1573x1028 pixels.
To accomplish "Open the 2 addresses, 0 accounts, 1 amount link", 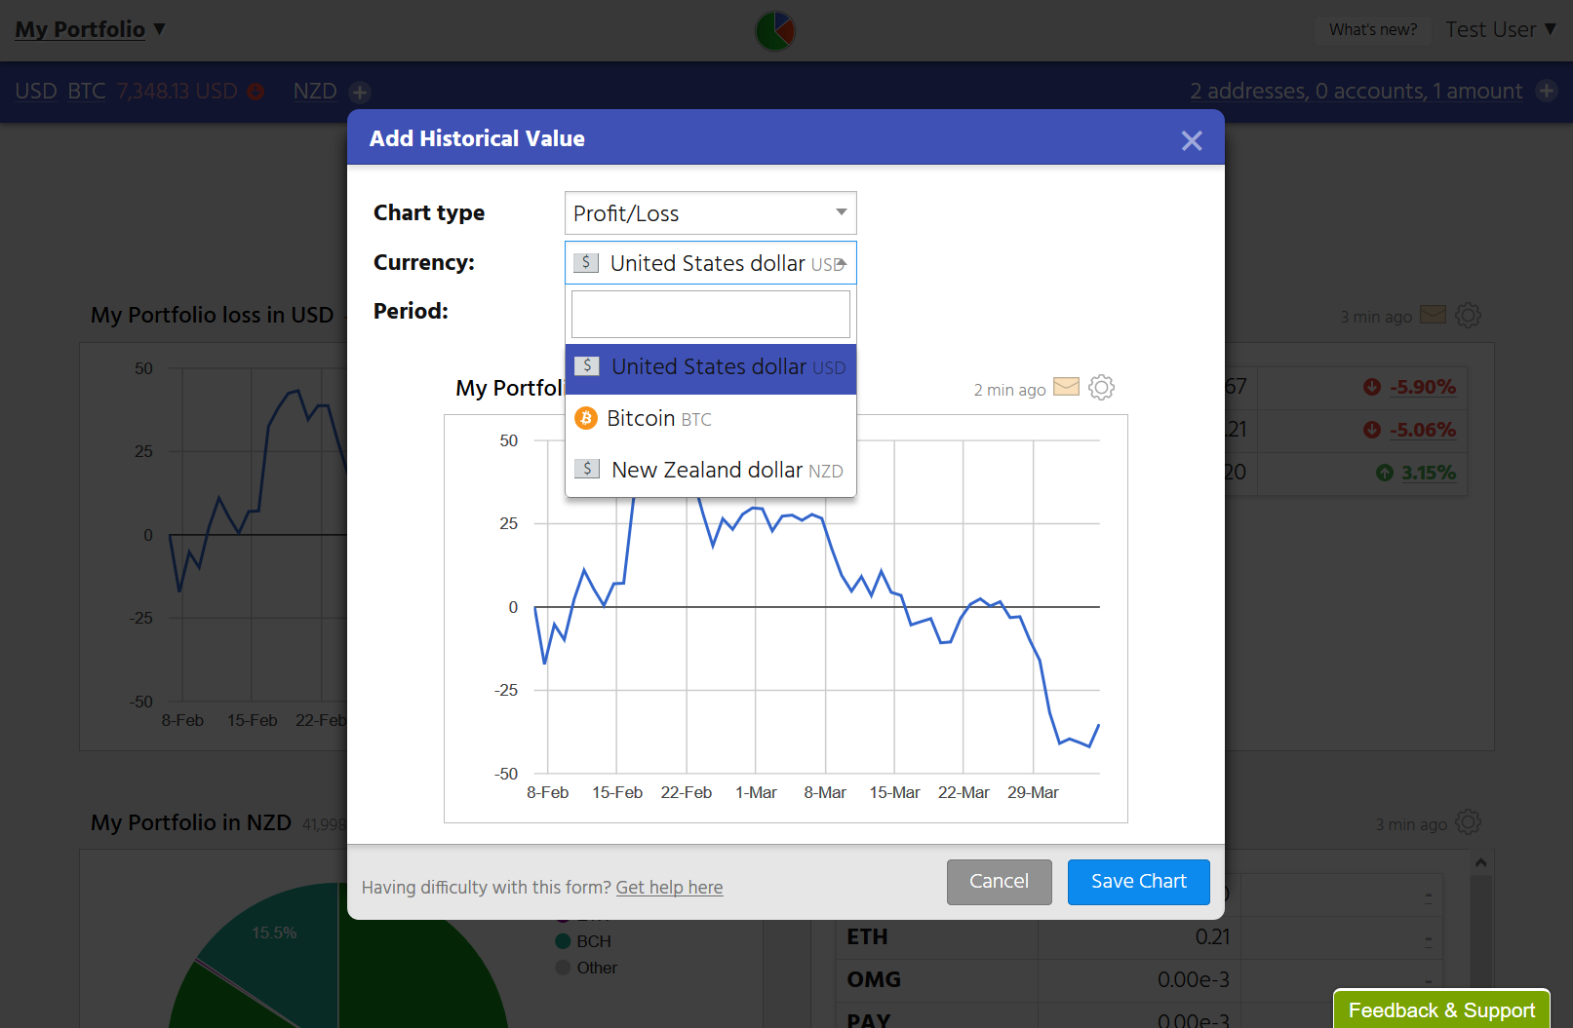I will click(1356, 92).
